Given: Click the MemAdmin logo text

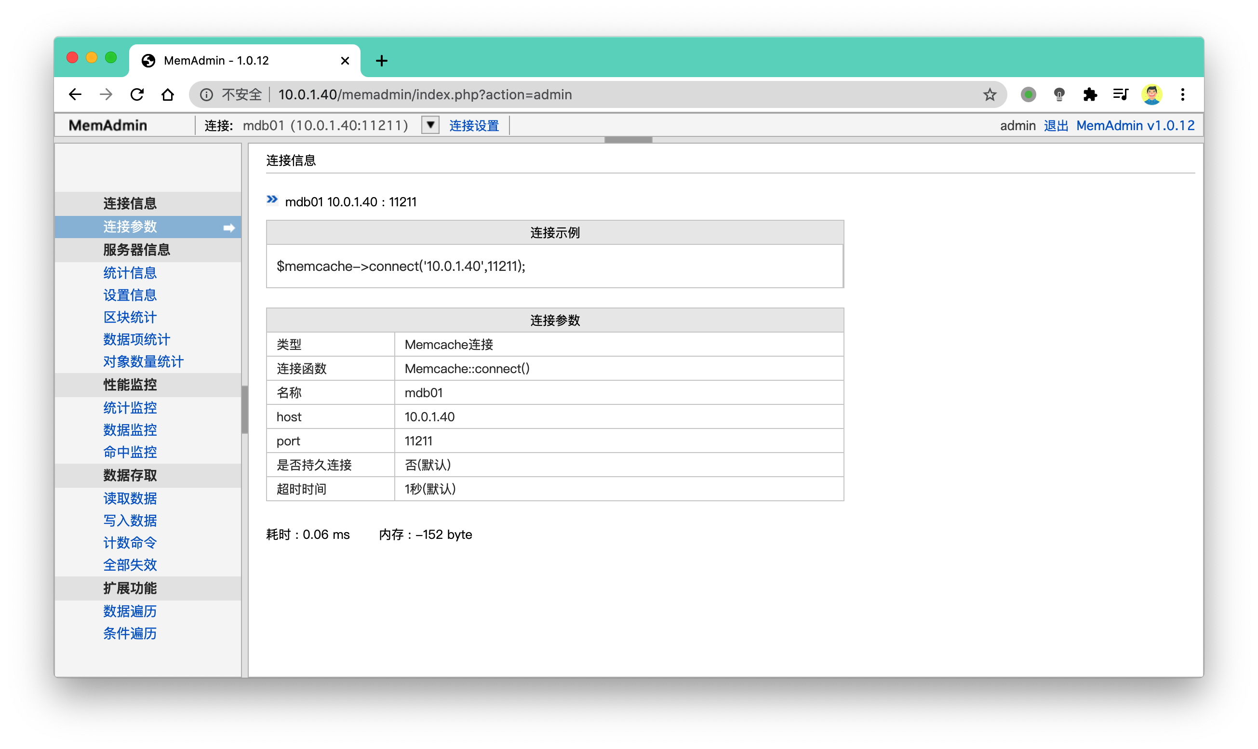Looking at the screenshot, I should pyautogui.click(x=107, y=125).
